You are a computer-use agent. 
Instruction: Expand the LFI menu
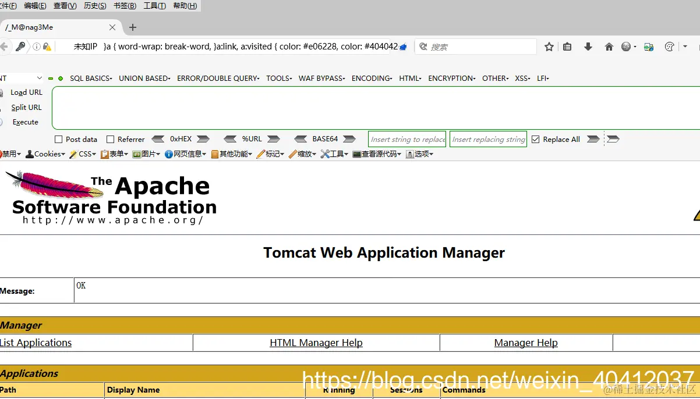(x=543, y=79)
